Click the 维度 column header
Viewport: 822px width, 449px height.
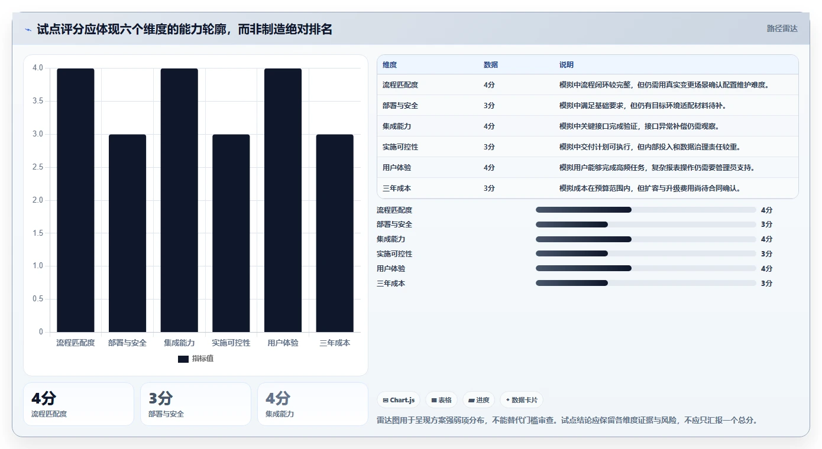[x=390, y=65]
